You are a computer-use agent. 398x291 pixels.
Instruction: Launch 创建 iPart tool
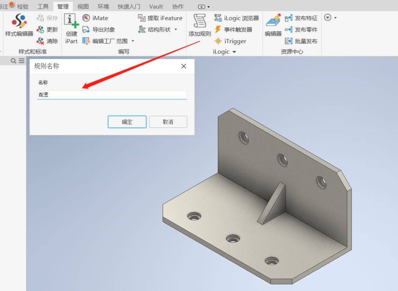coord(71,29)
